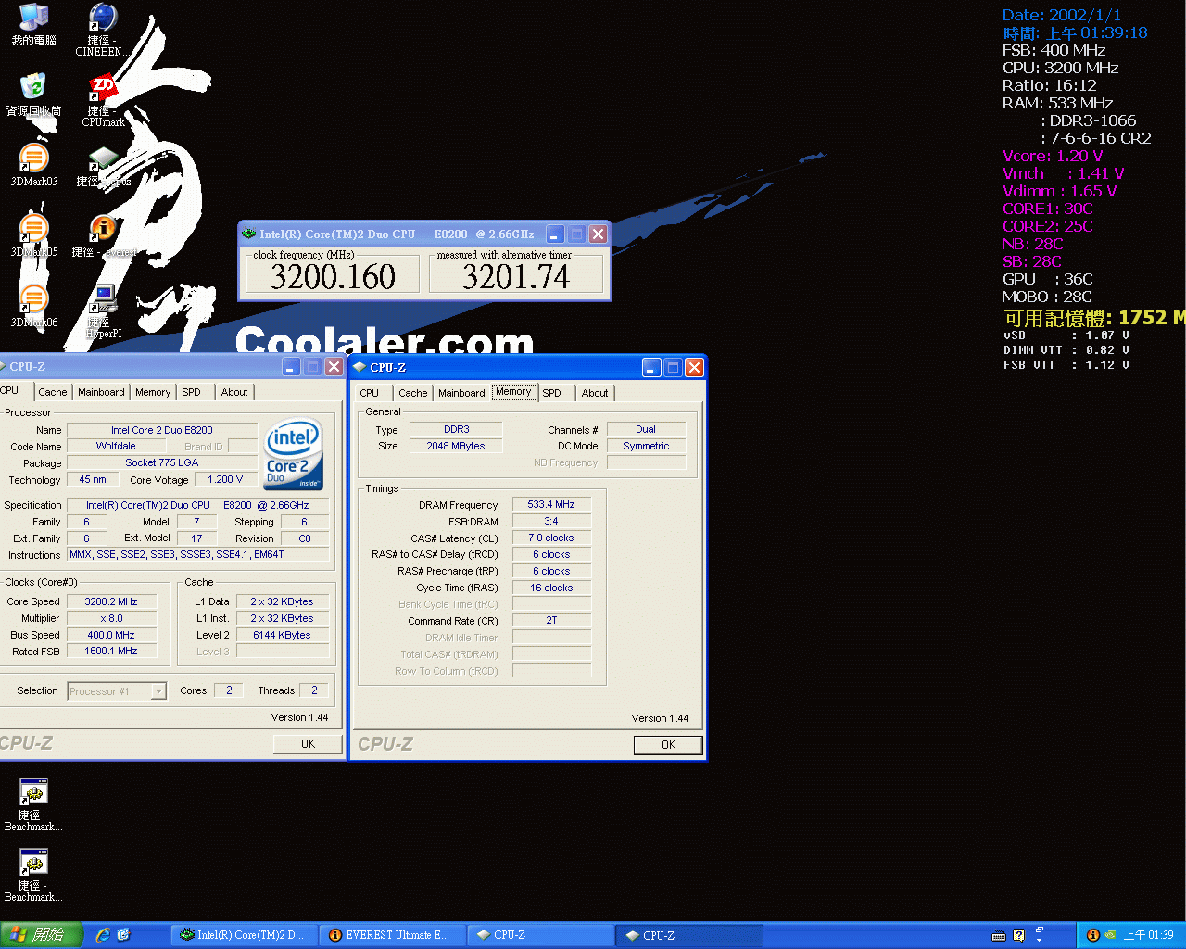Switch to Intel(R) Core(TM)2 taskbar button

[245, 935]
